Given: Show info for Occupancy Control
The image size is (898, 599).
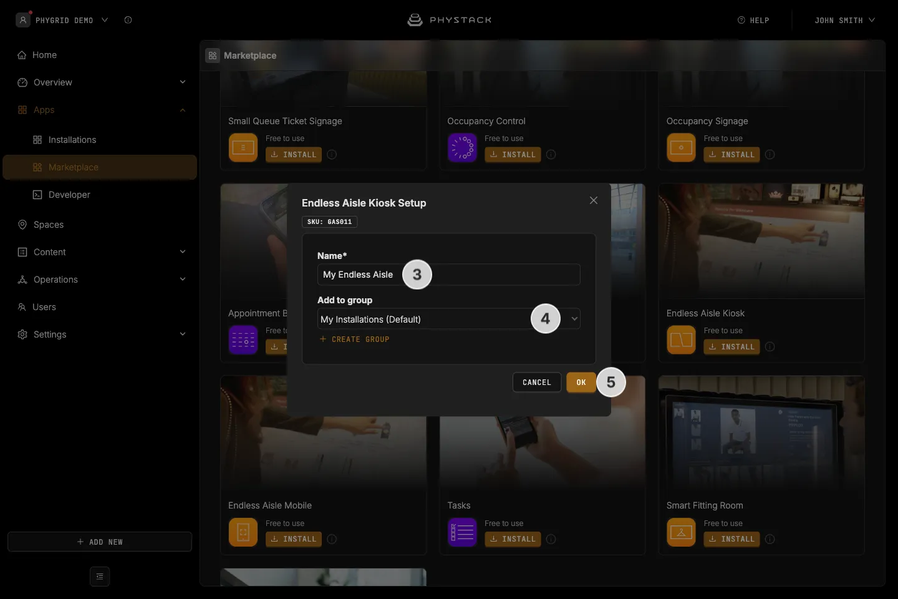Looking at the screenshot, I should point(551,155).
